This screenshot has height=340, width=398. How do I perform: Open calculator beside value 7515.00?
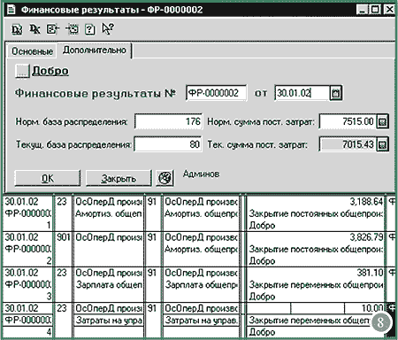[382, 121]
